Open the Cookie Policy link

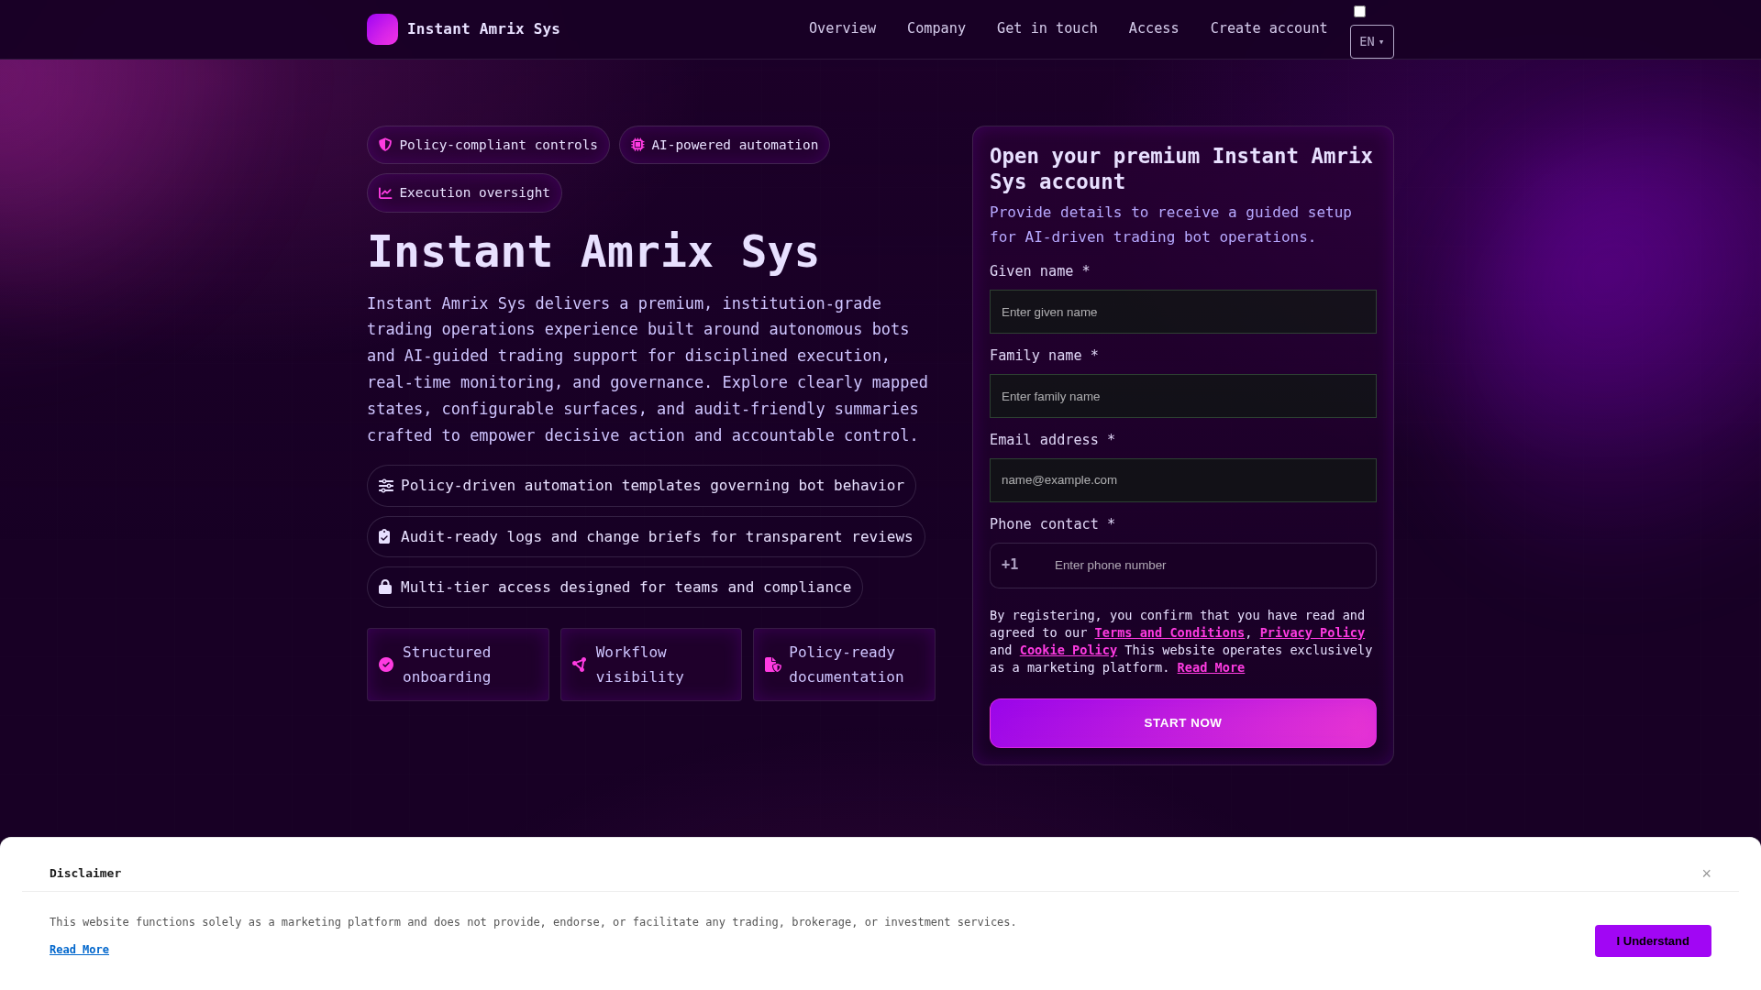(x=1069, y=651)
